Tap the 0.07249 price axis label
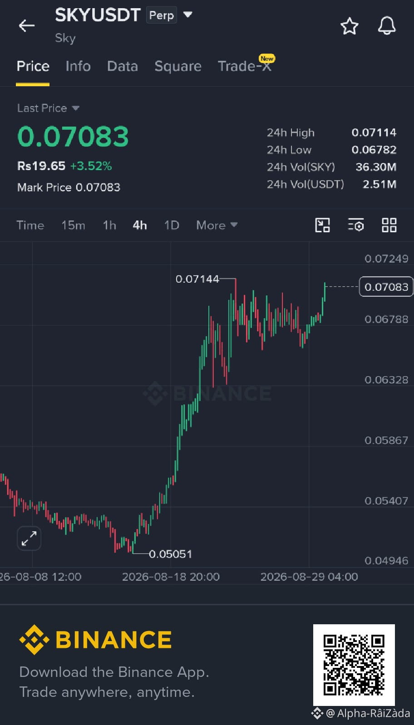The width and height of the screenshot is (414, 725). click(x=386, y=259)
